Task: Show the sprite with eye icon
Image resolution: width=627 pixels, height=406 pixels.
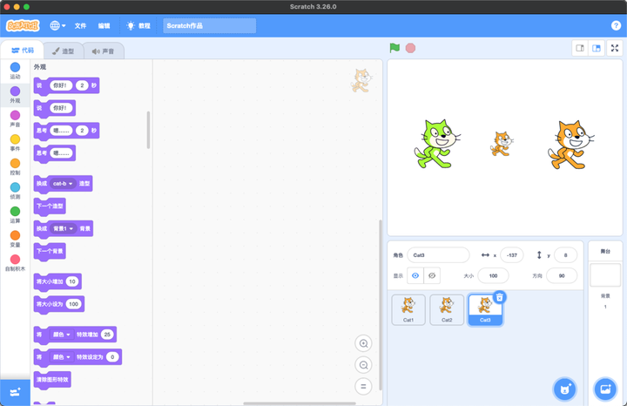Action: (x=415, y=275)
